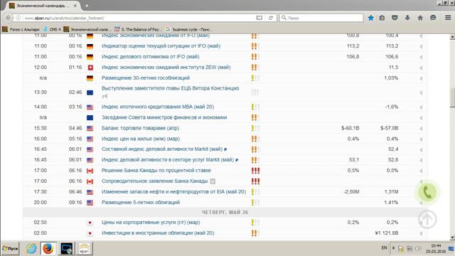This screenshot has height=256, width=455.
Task: Click the value ¥1 121,8B
Action: tap(386, 233)
